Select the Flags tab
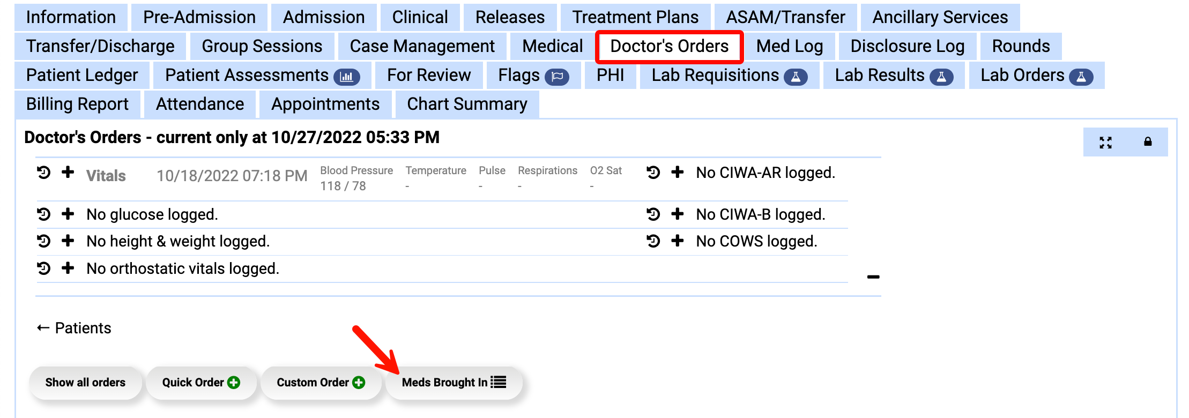Screen dimensions: 1189x418 533,76
